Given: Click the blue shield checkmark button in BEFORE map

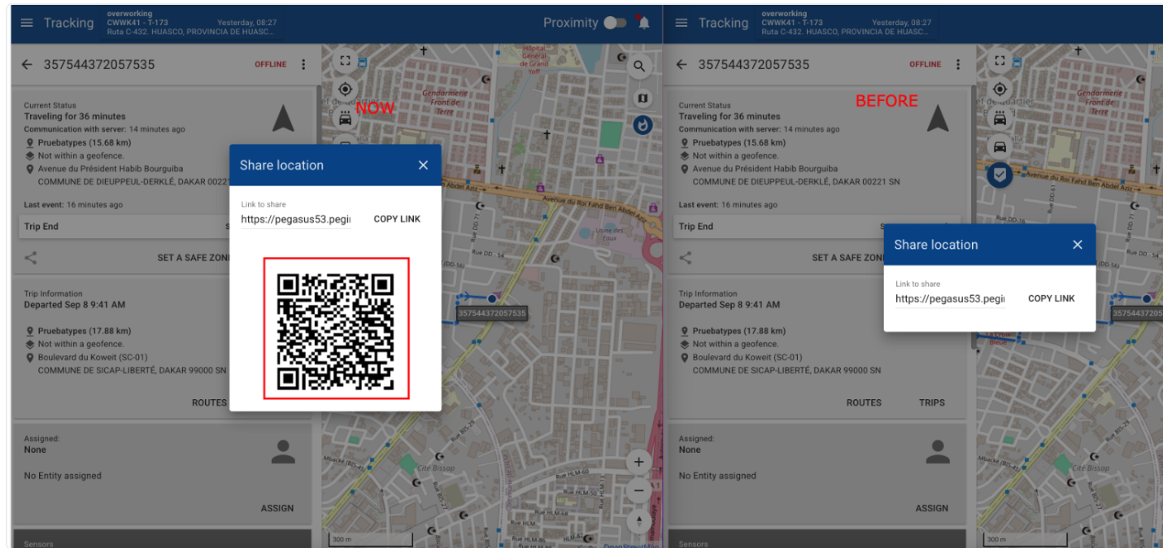Looking at the screenshot, I should pos(1000,174).
